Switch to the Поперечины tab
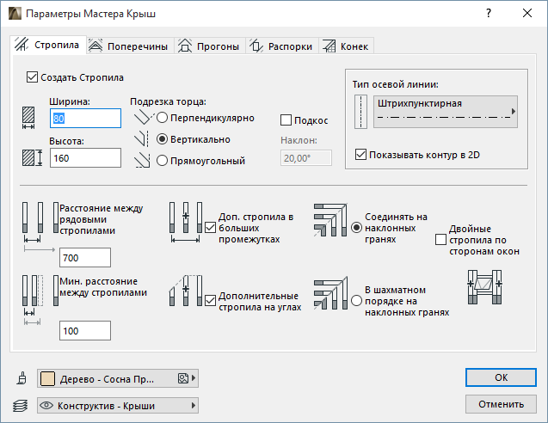Screen dimensions: 548x423 [x=129, y=46]
